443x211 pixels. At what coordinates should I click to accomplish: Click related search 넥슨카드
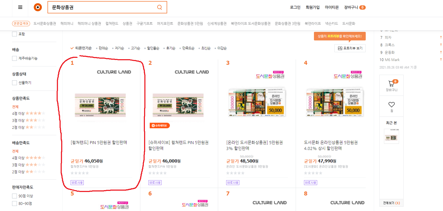(x=332, y=24)
